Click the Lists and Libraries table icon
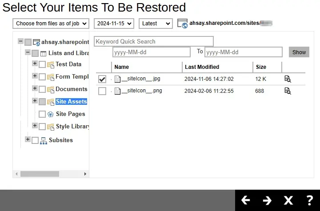The height and width of the screenshot is (211, 320). 43,54
